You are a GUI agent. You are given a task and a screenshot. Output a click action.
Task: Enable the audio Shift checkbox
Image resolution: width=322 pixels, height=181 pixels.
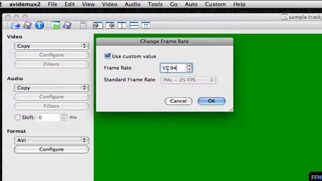pos(18,117)
